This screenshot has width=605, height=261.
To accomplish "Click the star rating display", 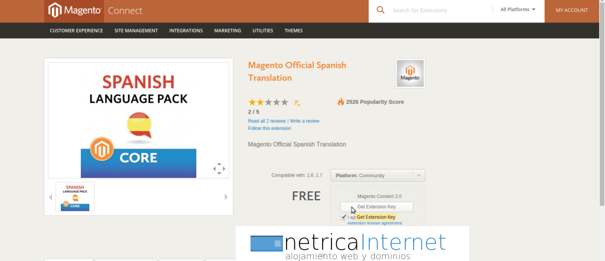I will pyautogui.click(x=268, y=102).
